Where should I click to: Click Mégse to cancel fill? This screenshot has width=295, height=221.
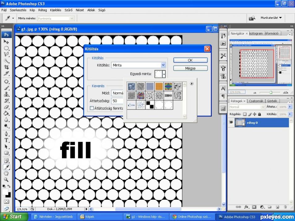[x=190, y=68]
